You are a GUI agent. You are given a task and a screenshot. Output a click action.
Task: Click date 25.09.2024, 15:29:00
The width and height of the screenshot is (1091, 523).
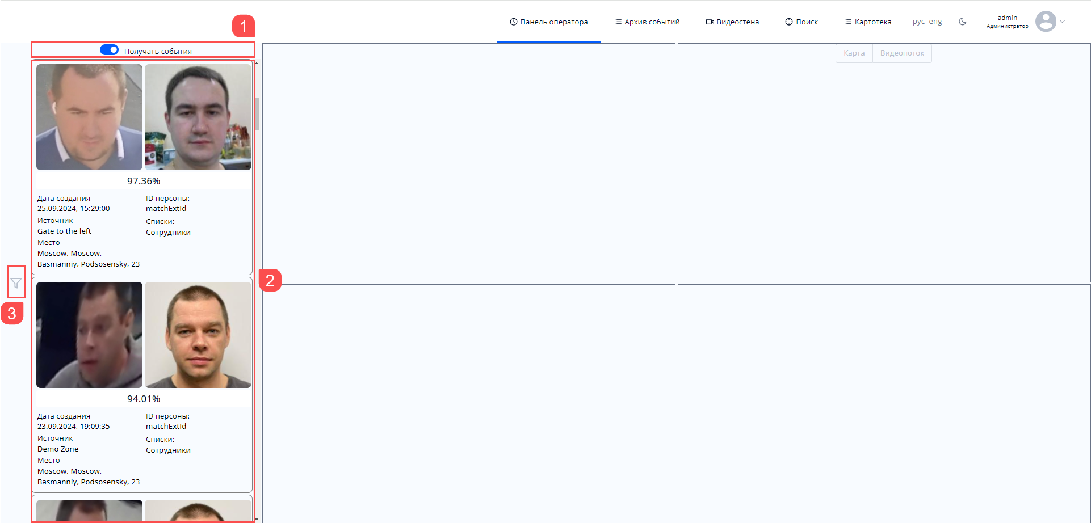tap(74, 209)
